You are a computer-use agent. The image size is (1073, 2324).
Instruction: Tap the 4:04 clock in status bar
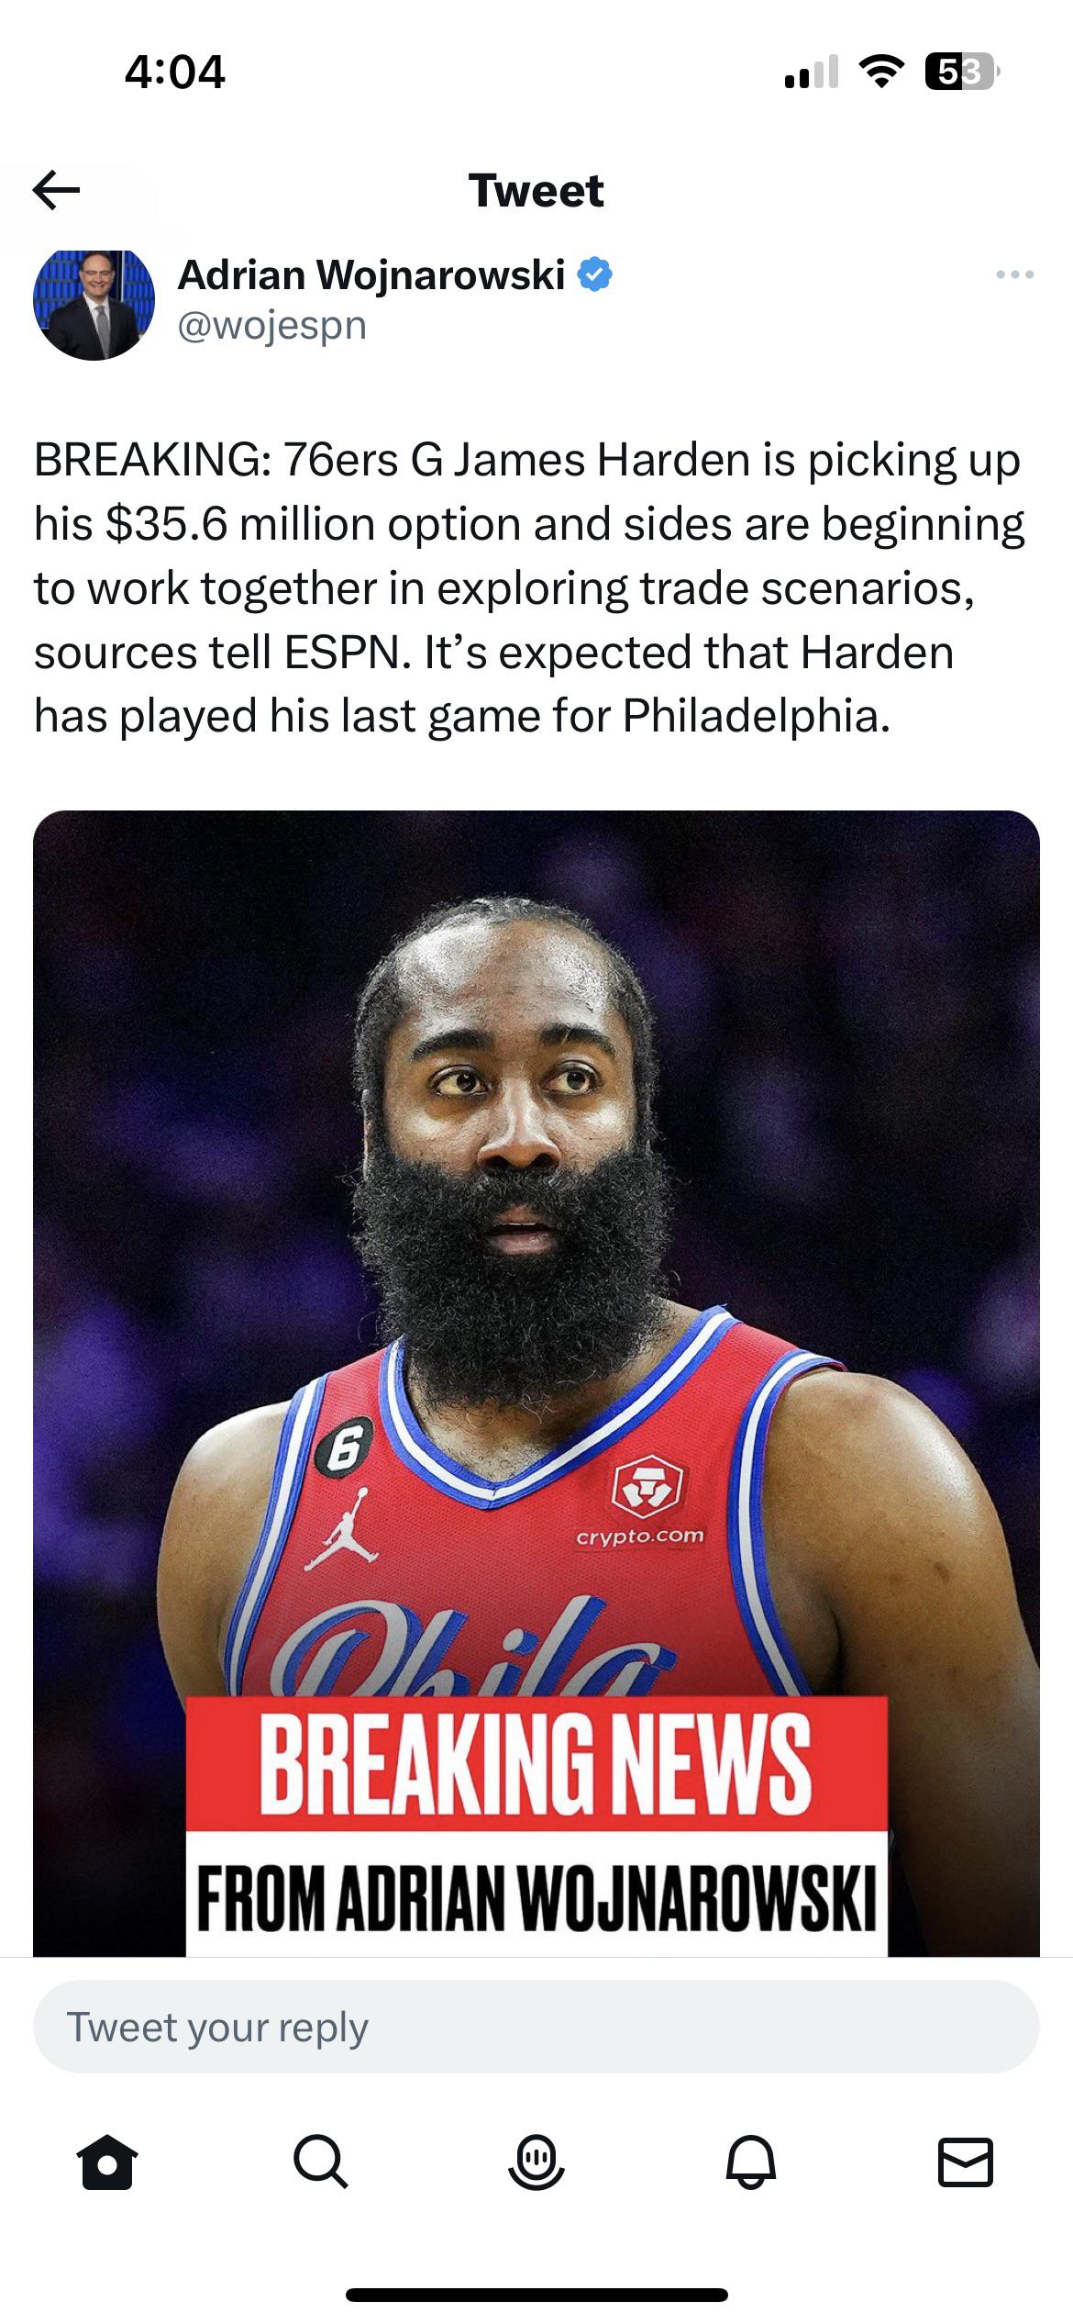click(175, 72)
